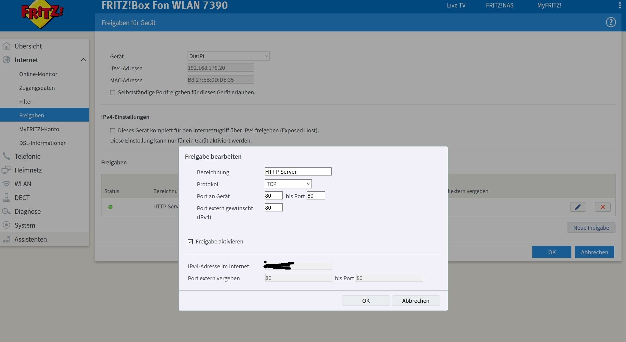The width and height of the screenshot is (626, 342).
Task: Click the FRITZ! logo
Action: [42, 14]
